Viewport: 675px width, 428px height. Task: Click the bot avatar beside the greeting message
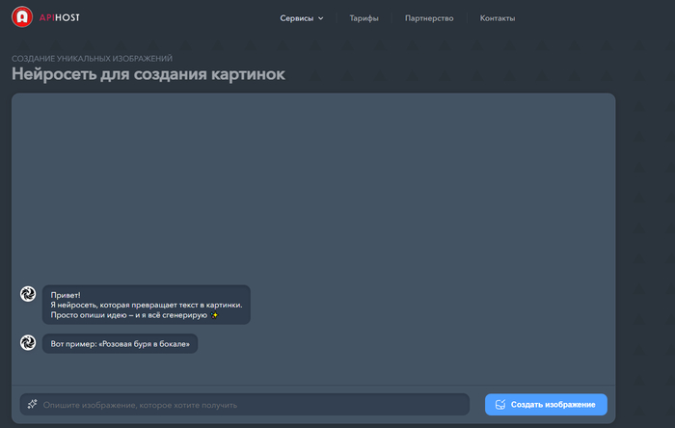[x=28, y=293]
